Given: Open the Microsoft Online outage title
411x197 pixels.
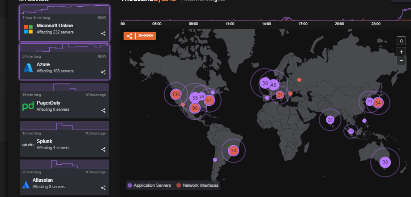Looking at the screenshot, I should tap(55, 25).
